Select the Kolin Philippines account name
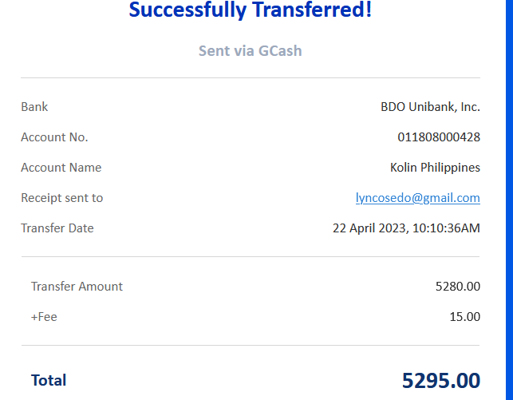This screenshot has width=513, height=400. tap(435, 168)
